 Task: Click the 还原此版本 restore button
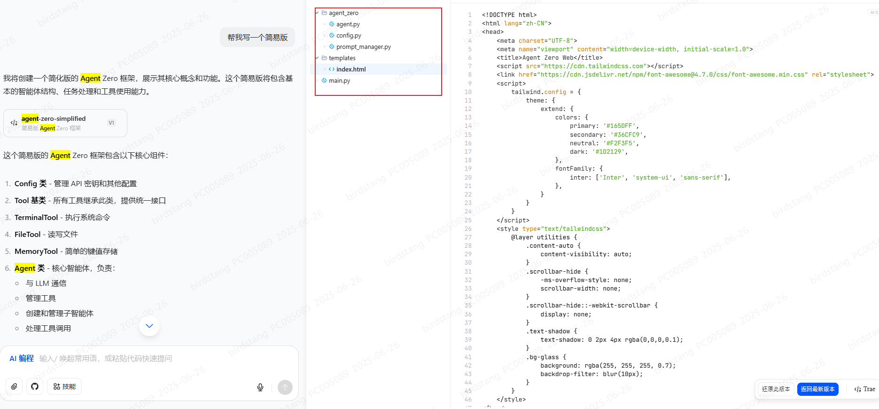[x=776, y=389]
